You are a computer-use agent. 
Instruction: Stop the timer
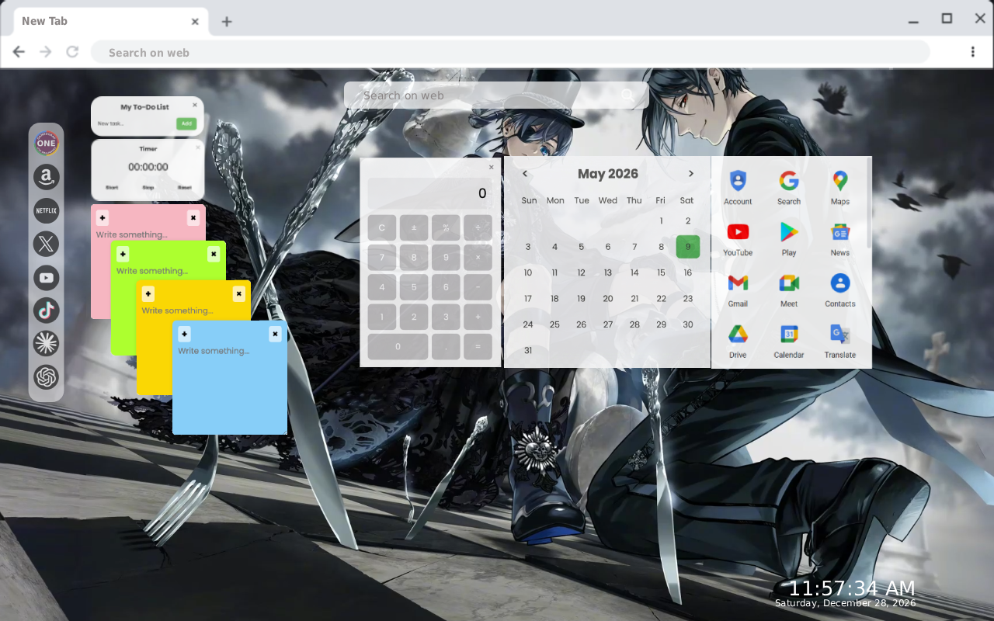[x=148, y=187]
